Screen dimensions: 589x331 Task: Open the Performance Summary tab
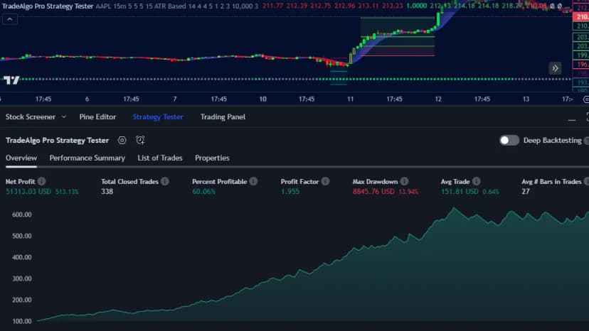tap(87, 158)
